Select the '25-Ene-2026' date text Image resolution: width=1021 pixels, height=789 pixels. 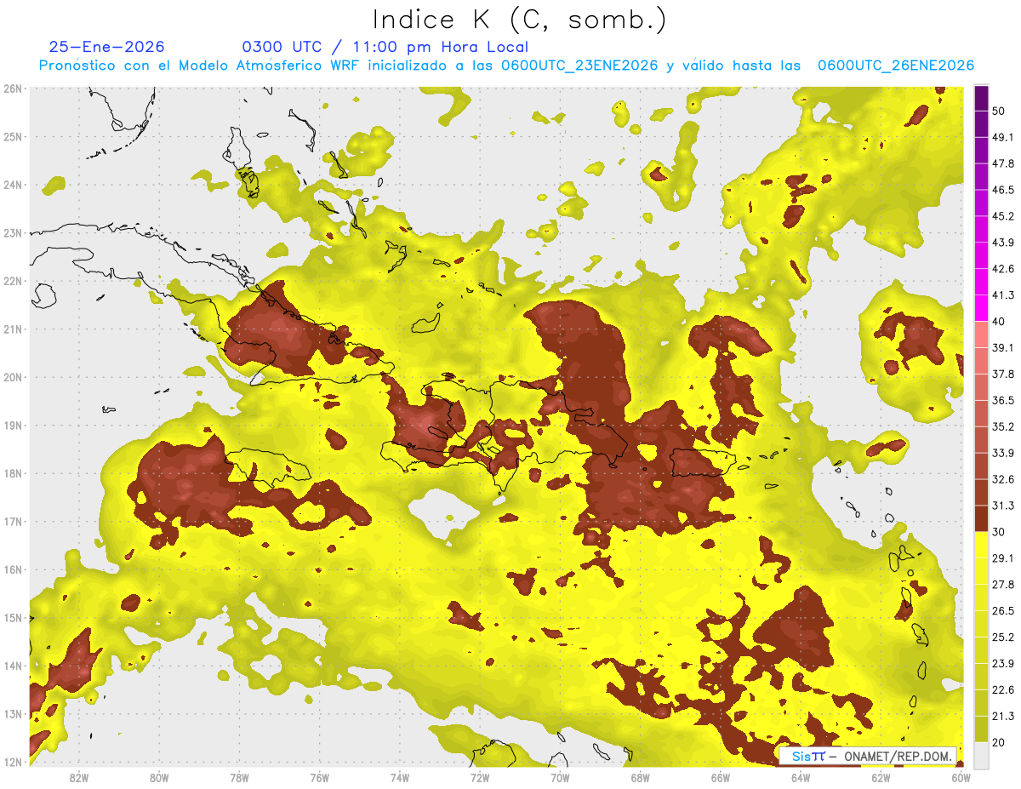(107, 47)
